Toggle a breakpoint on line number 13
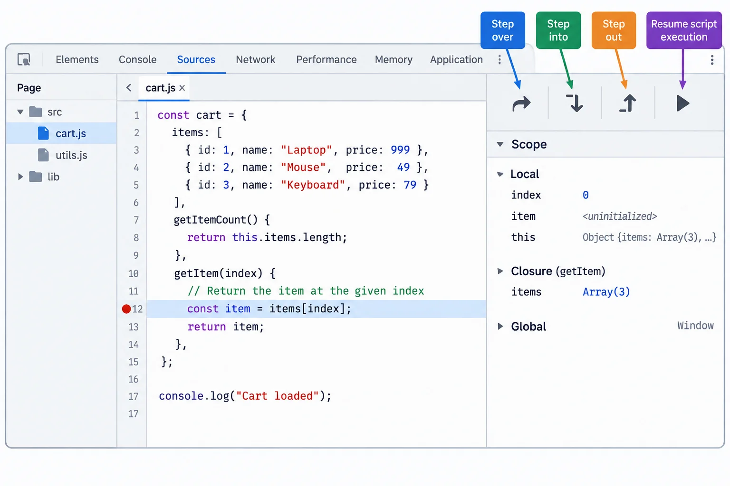Image resolution: width=730 pixels, height=486 pixels. [134, 327]
